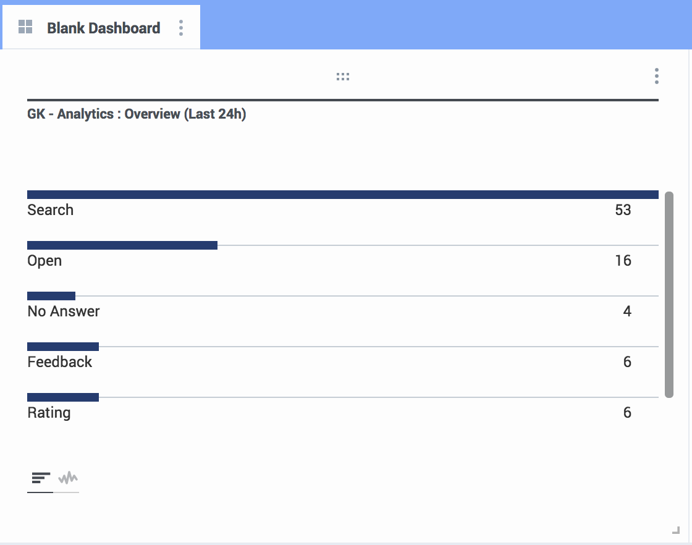Viewport: 692px width, 545px height.
Task: Switch to the bar chart view
Action: [x=41, y=478]
